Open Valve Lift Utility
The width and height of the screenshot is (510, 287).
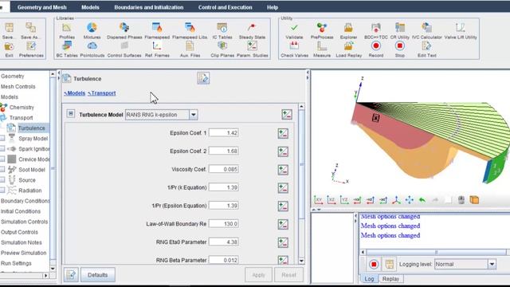[x=461, y=31]
